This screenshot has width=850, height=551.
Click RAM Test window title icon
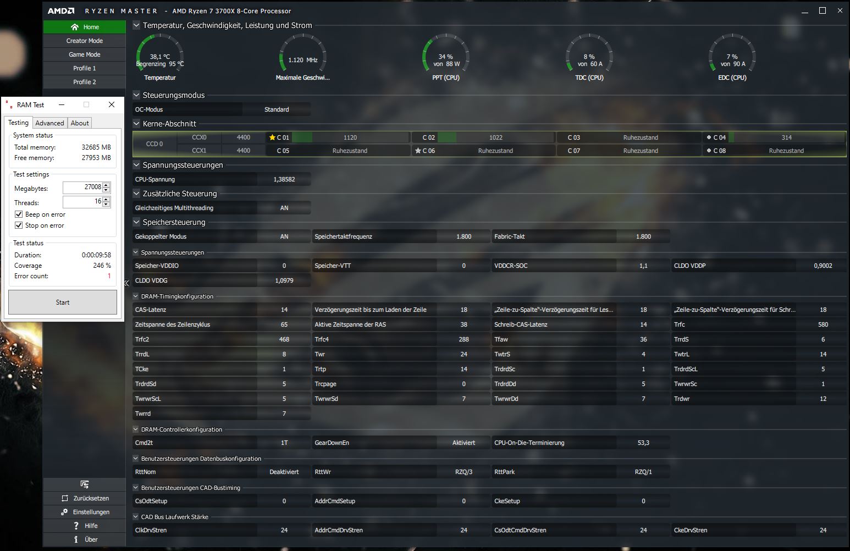tap(9, 104)
